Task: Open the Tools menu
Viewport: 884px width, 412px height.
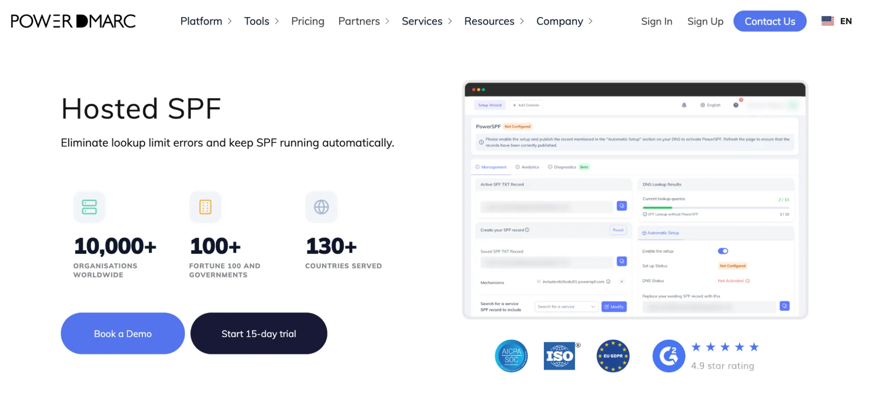Action: pos(256,21)
